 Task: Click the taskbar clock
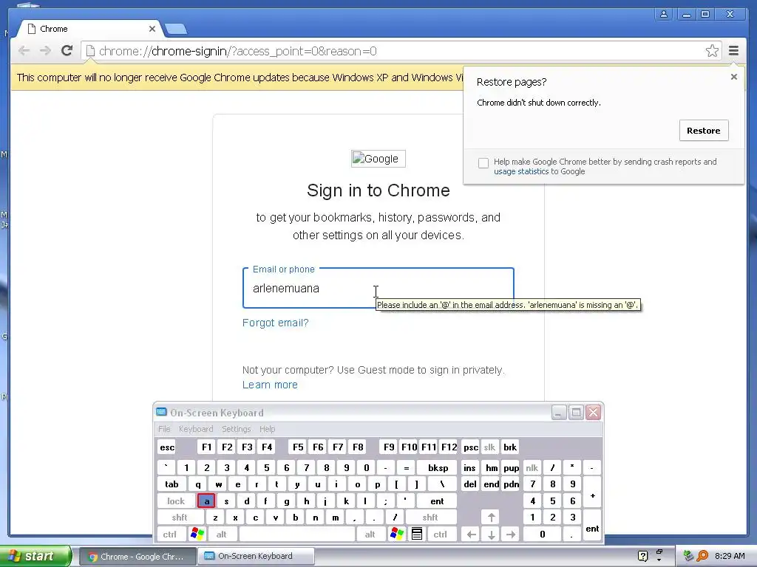click(x=730, y=556)
